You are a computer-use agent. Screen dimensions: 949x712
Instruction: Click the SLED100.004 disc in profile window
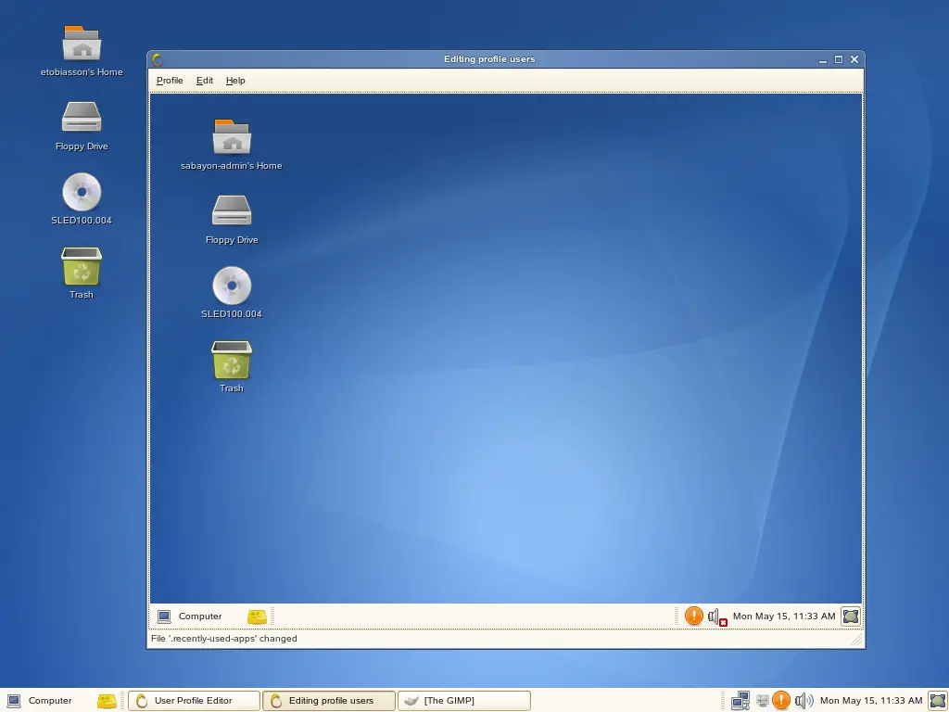pyautogui.click(x=232, y=286)
